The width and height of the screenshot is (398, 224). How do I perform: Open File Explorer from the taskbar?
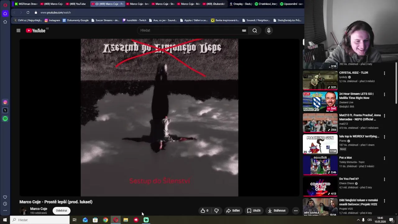tap(126, 220)
